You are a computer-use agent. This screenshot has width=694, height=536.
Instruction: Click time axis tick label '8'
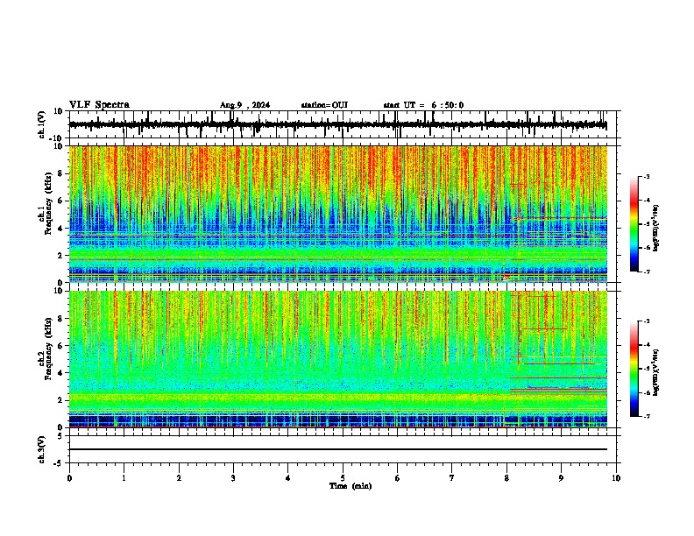point(506,478)
